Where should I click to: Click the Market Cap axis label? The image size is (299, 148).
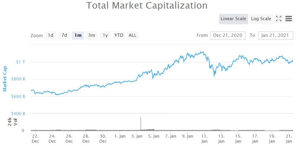pos(5,79)
